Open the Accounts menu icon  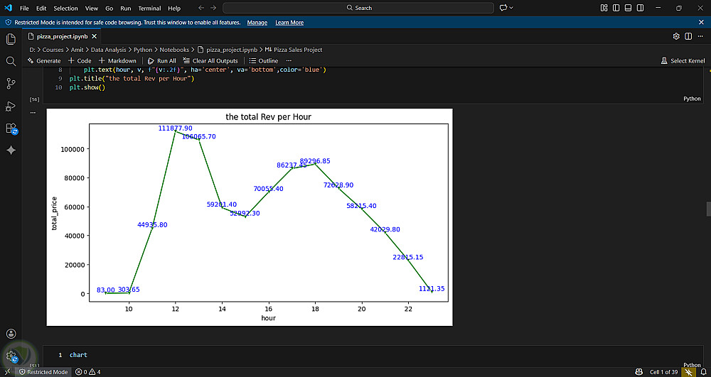coord(11,334)
